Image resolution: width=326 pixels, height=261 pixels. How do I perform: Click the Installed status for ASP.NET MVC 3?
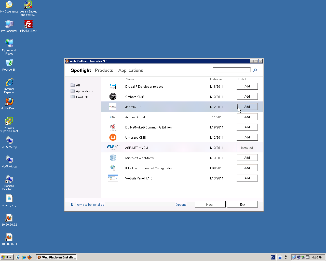pos(247,148)
